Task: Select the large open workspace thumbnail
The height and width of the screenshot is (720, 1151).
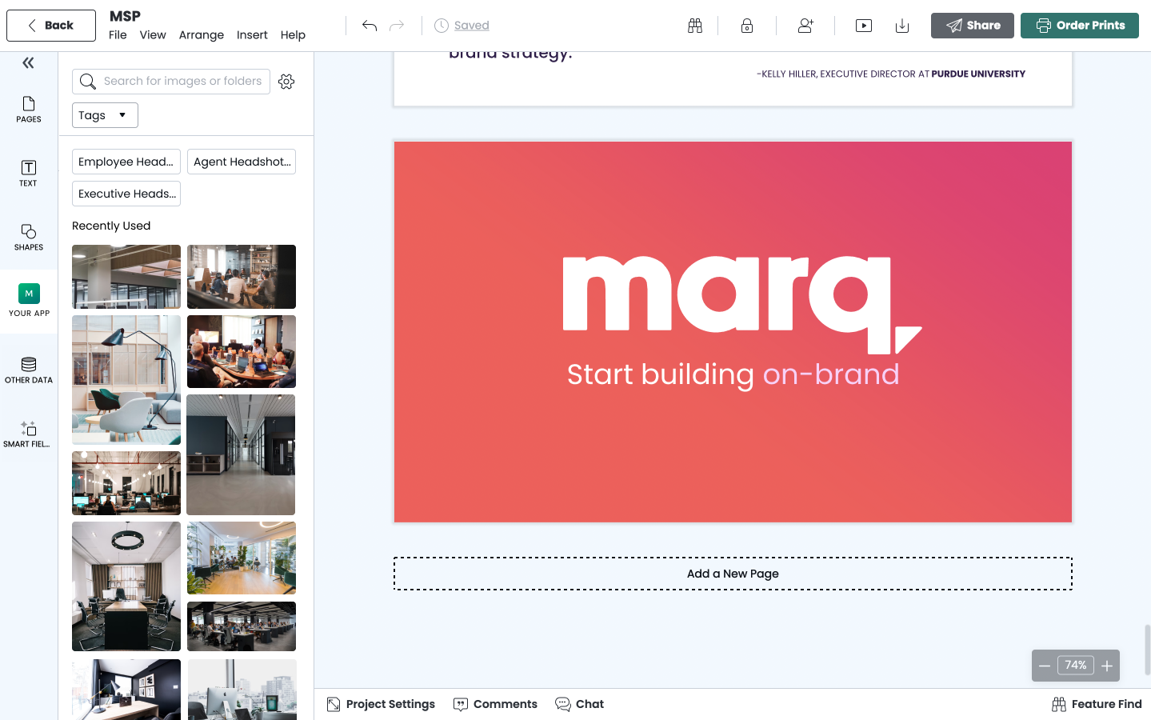Action: [242, 626]
